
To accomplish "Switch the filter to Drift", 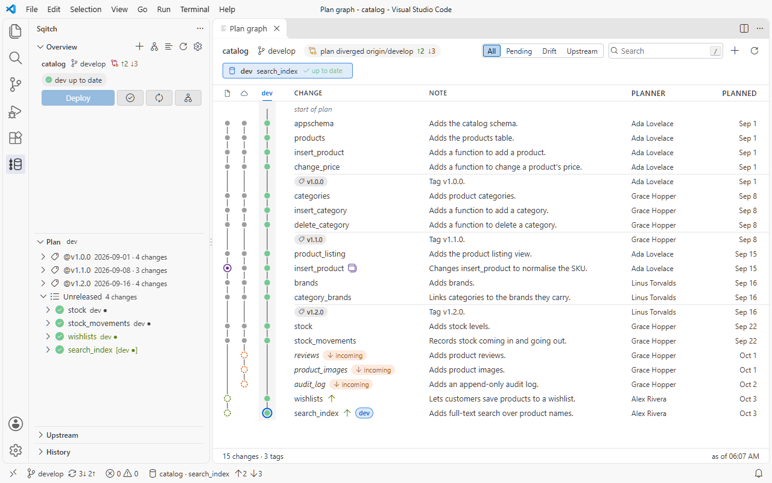I will (549, 51).
